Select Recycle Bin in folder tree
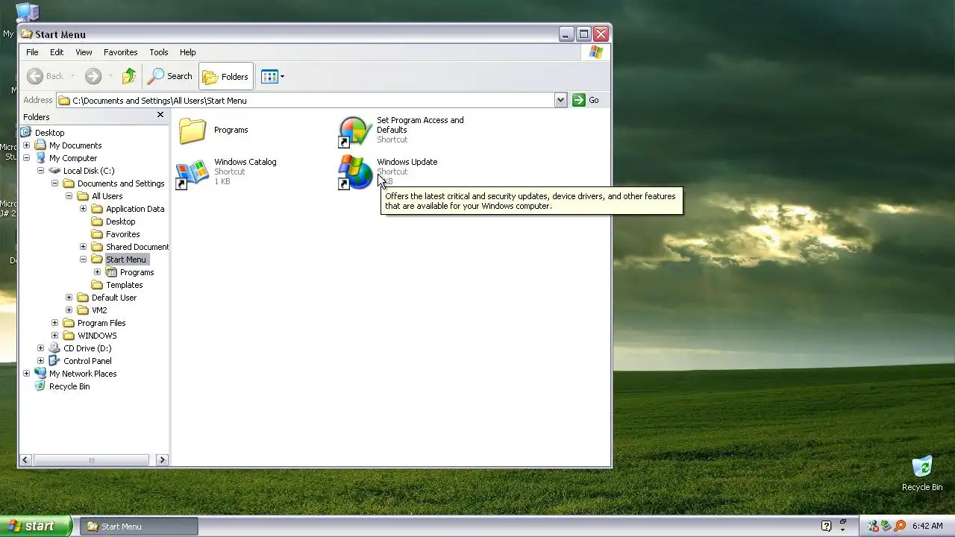The width and height of the screenshot is (955, 537). (x=69, y=386)
